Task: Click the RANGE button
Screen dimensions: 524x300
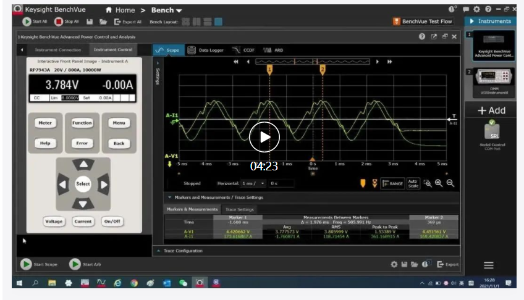Action: (392, 183)
